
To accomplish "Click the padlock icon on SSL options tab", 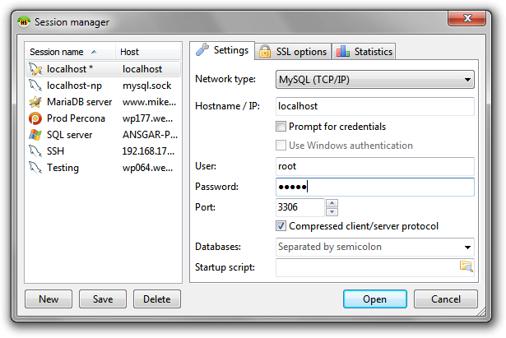I will coord(265,51).
